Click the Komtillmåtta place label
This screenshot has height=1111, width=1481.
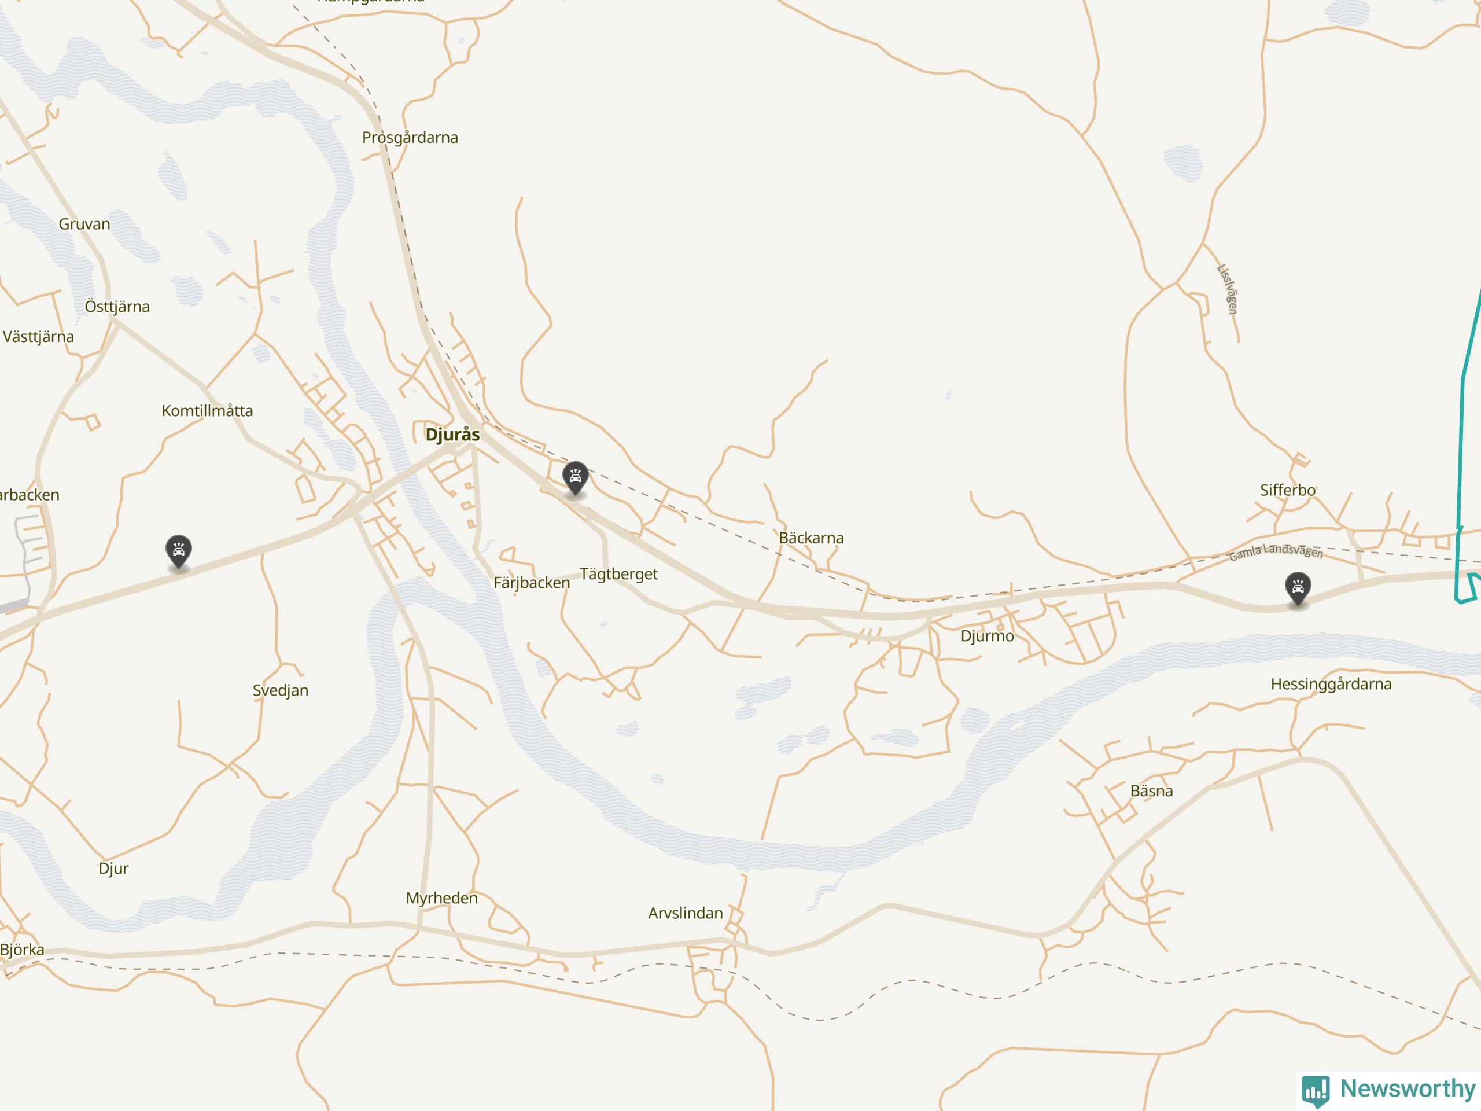pyautogui.click(x=208, y=410)
